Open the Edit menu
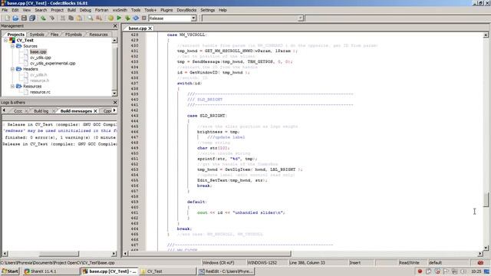Viewport: 491px width, 276px height. point(15,10)
